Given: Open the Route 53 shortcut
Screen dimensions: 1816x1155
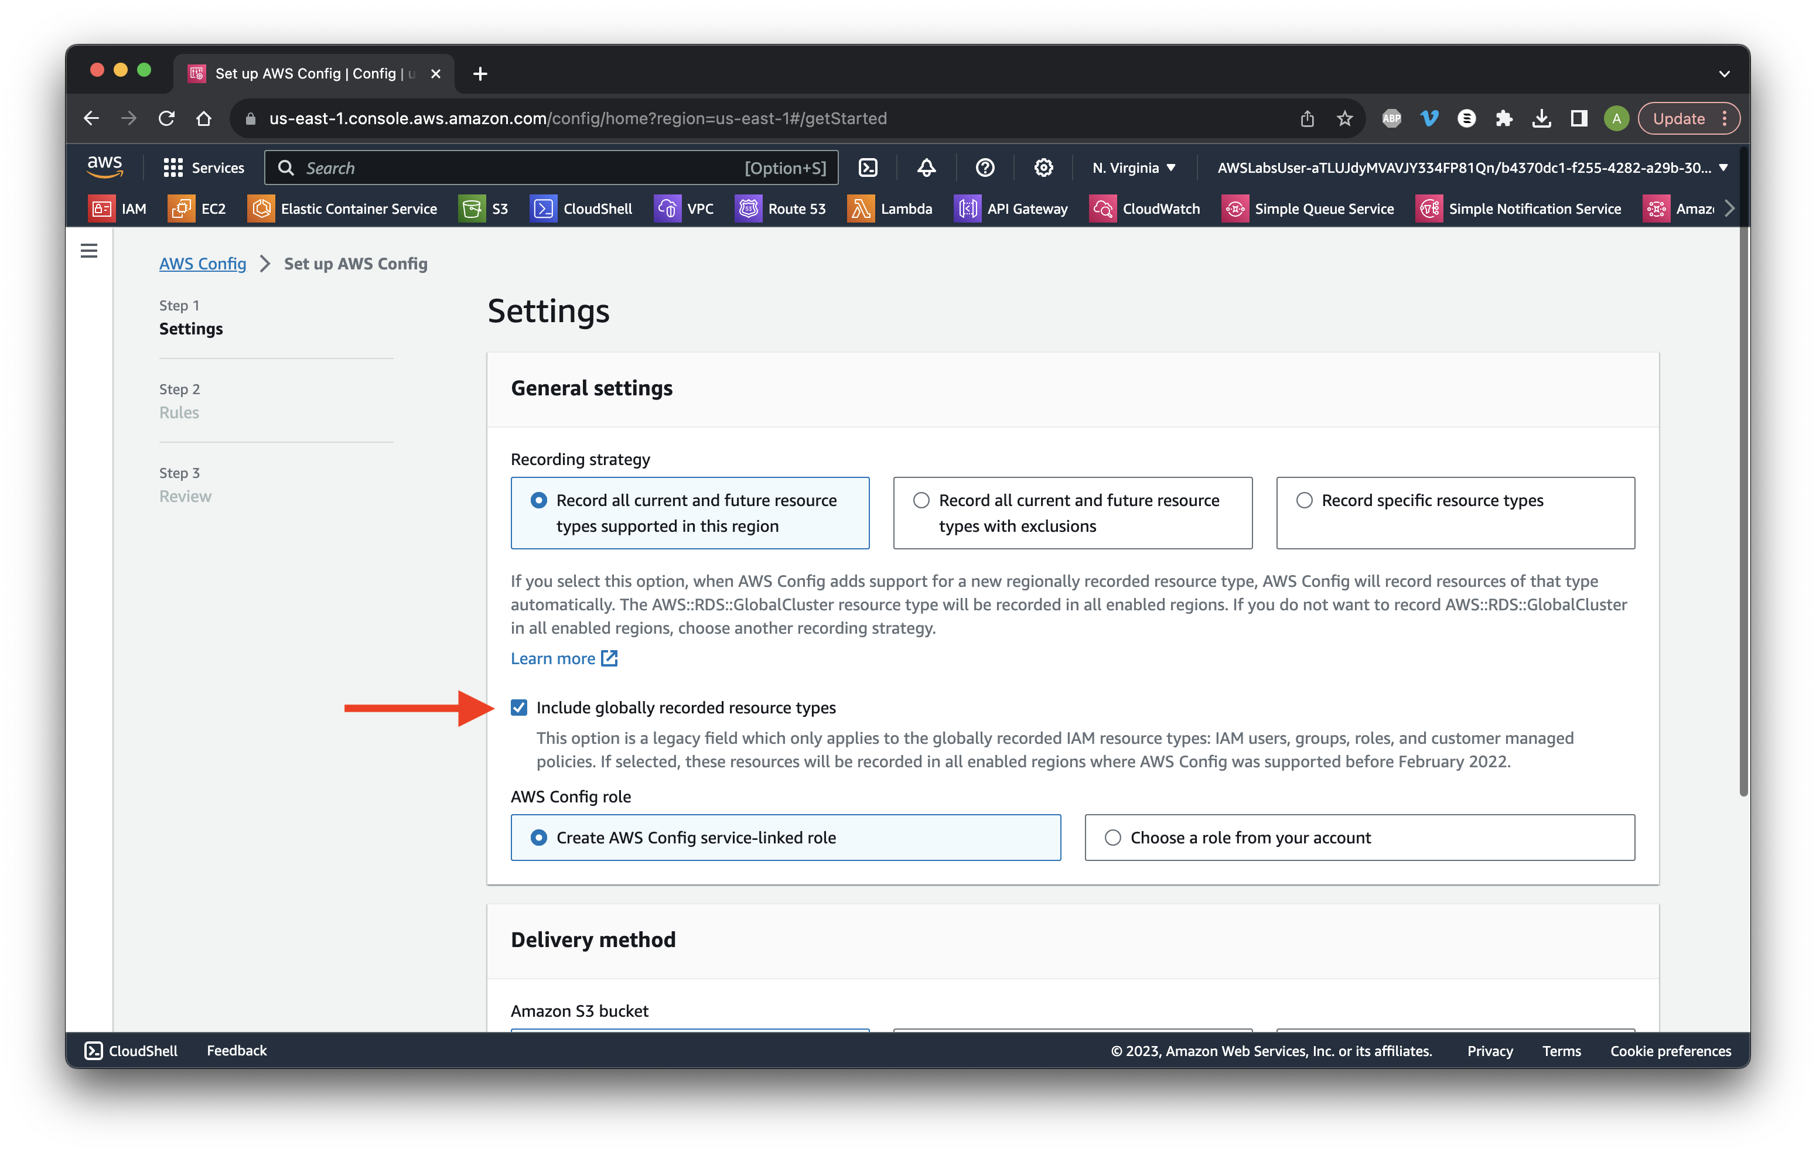Looking at the screenshot, I should point(780,209).
